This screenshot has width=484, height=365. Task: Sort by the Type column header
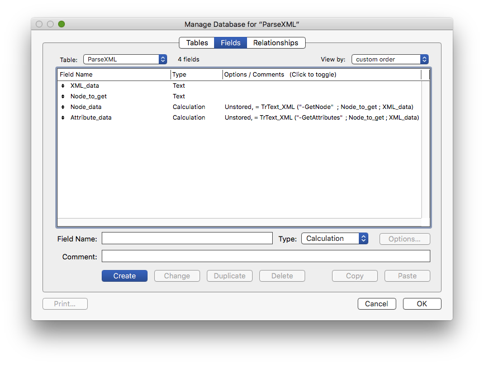click(x=197, y=74)
